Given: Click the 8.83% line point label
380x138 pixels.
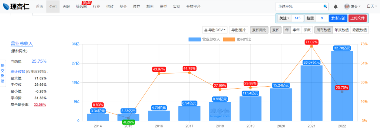Looking at the screenshot, I should pyautogui.click(x=98, y=105).
